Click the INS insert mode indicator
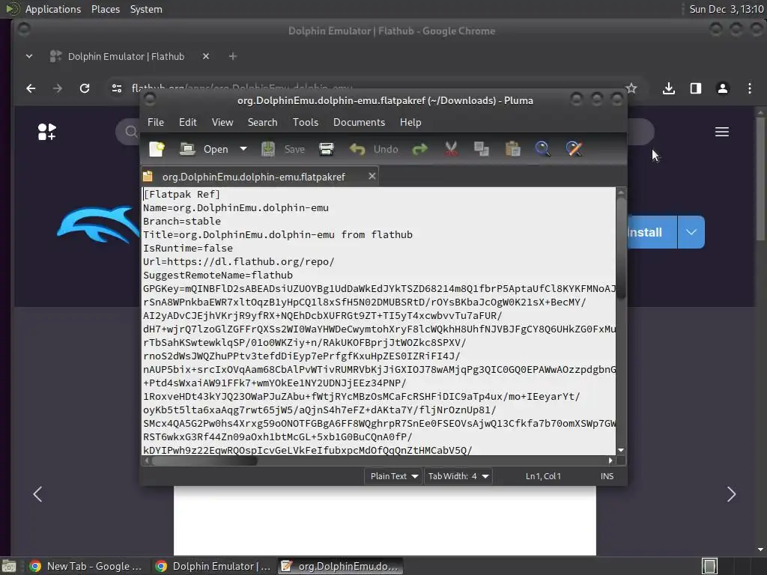 pos(607,476)
